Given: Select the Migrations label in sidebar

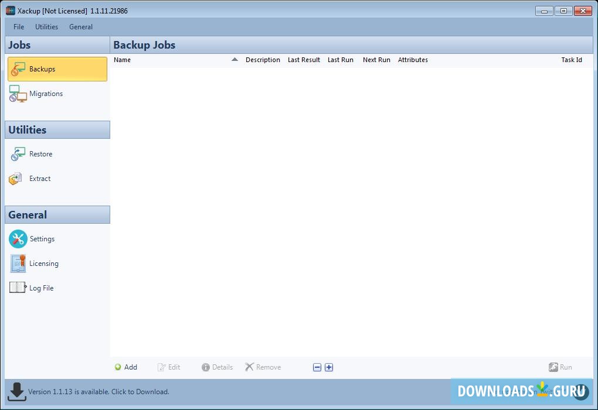Looking at the screenshot, I should pos(46,94).
